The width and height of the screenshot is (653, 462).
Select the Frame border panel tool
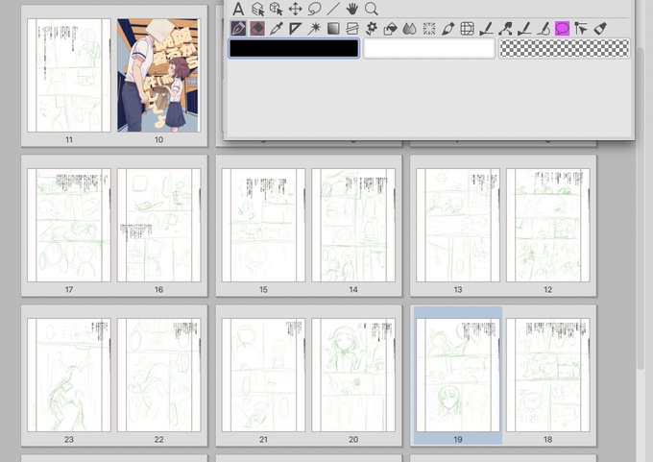(352, 28)
